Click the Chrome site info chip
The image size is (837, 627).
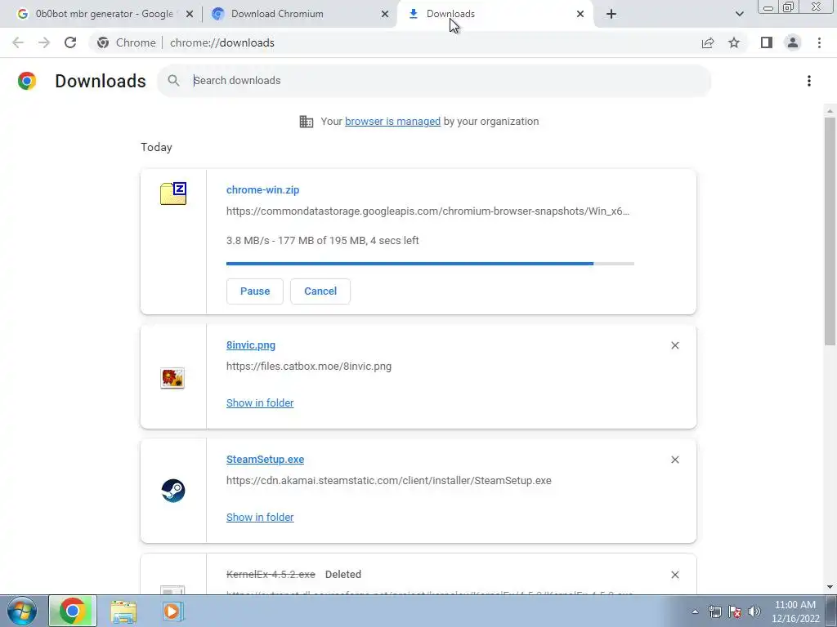127,42
